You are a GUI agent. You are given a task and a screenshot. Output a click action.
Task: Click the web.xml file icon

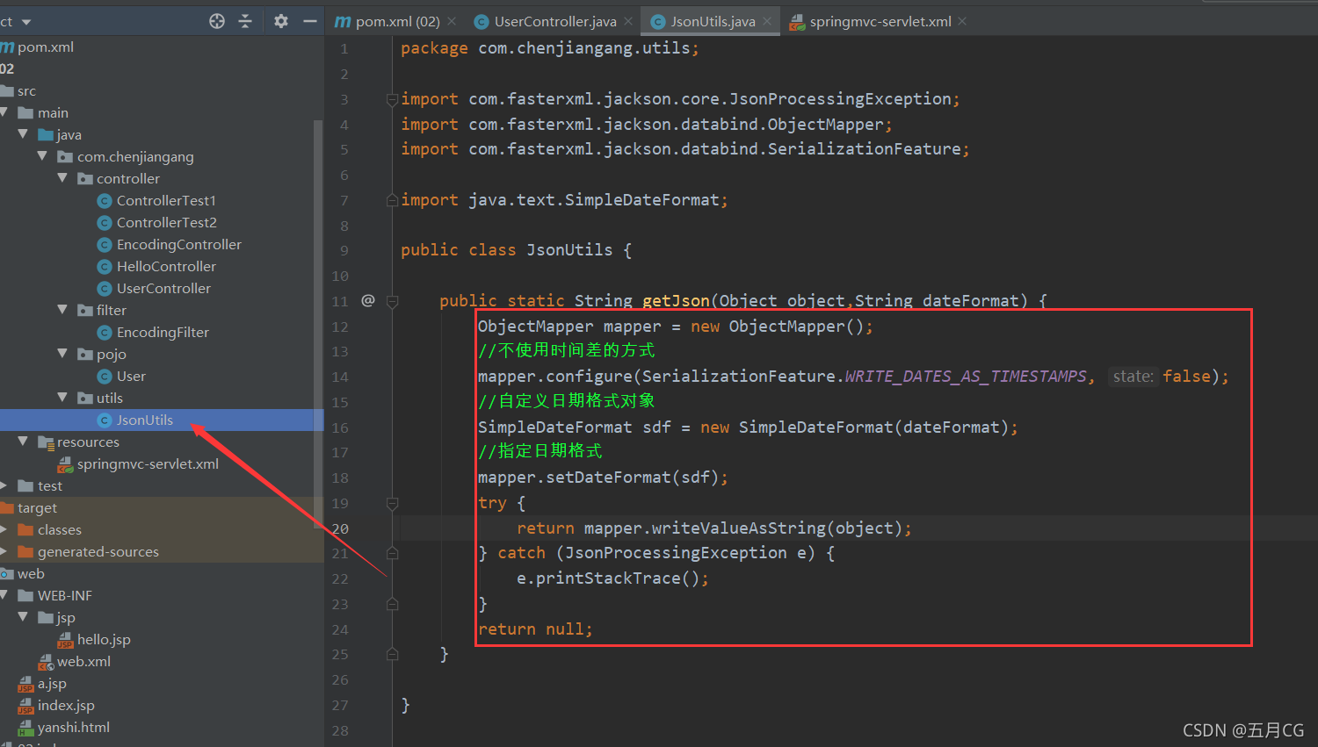46,662
